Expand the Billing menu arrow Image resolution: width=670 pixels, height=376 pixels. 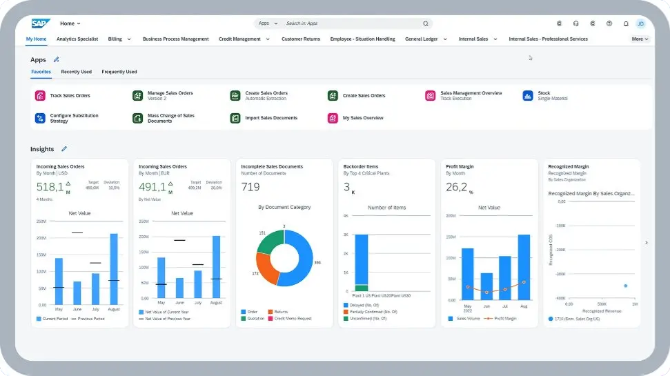click(129, 39)
